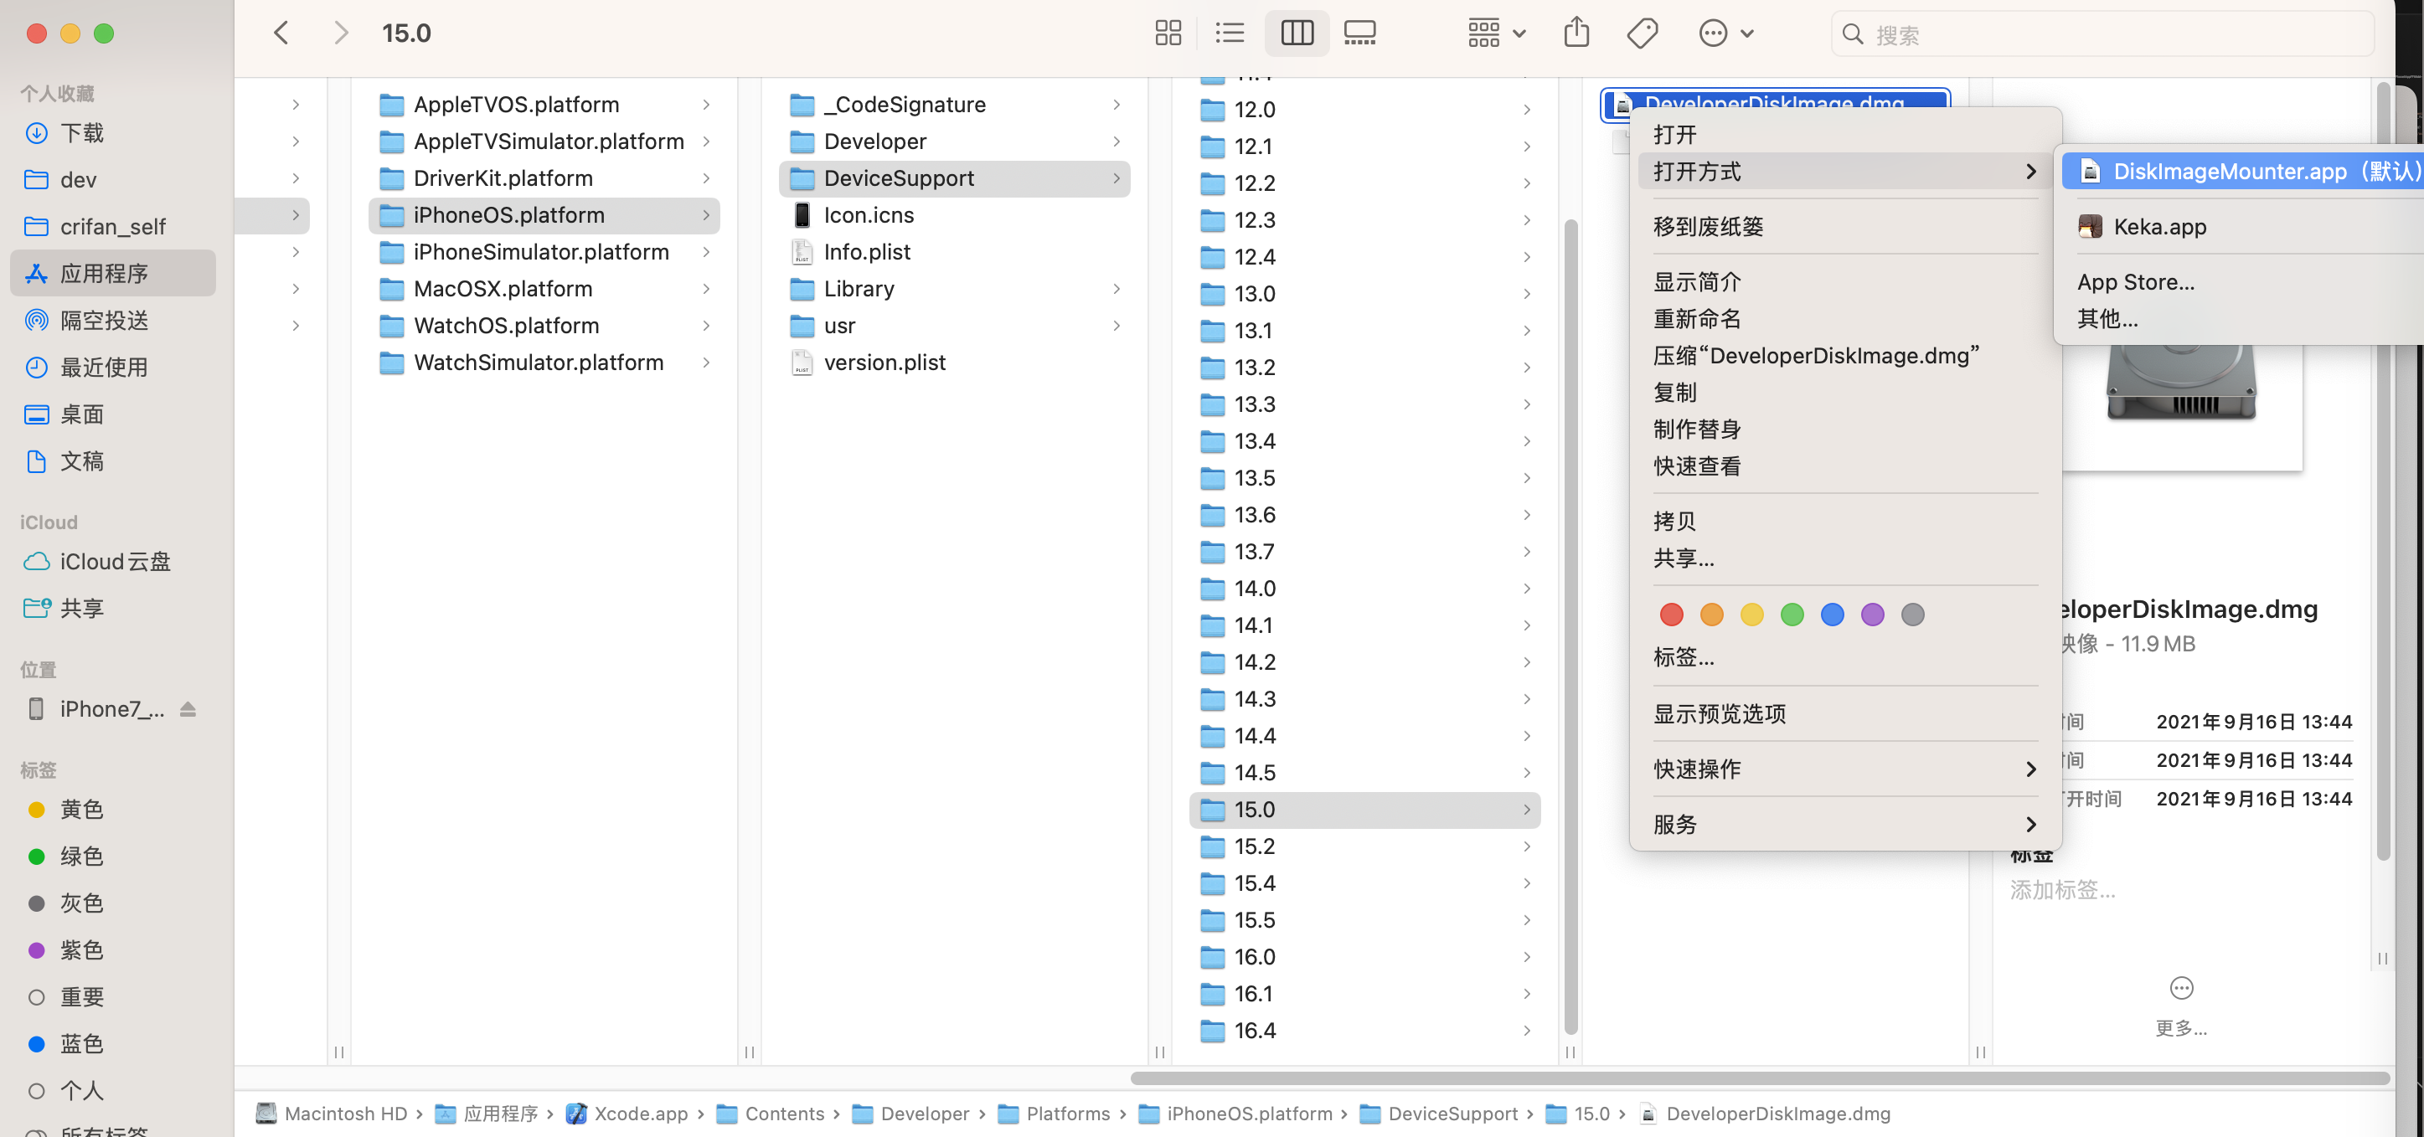Screen dimensions: 2424x1137
Task: Open 最近使用 in the sidebar
Action: tap(113, 368)
